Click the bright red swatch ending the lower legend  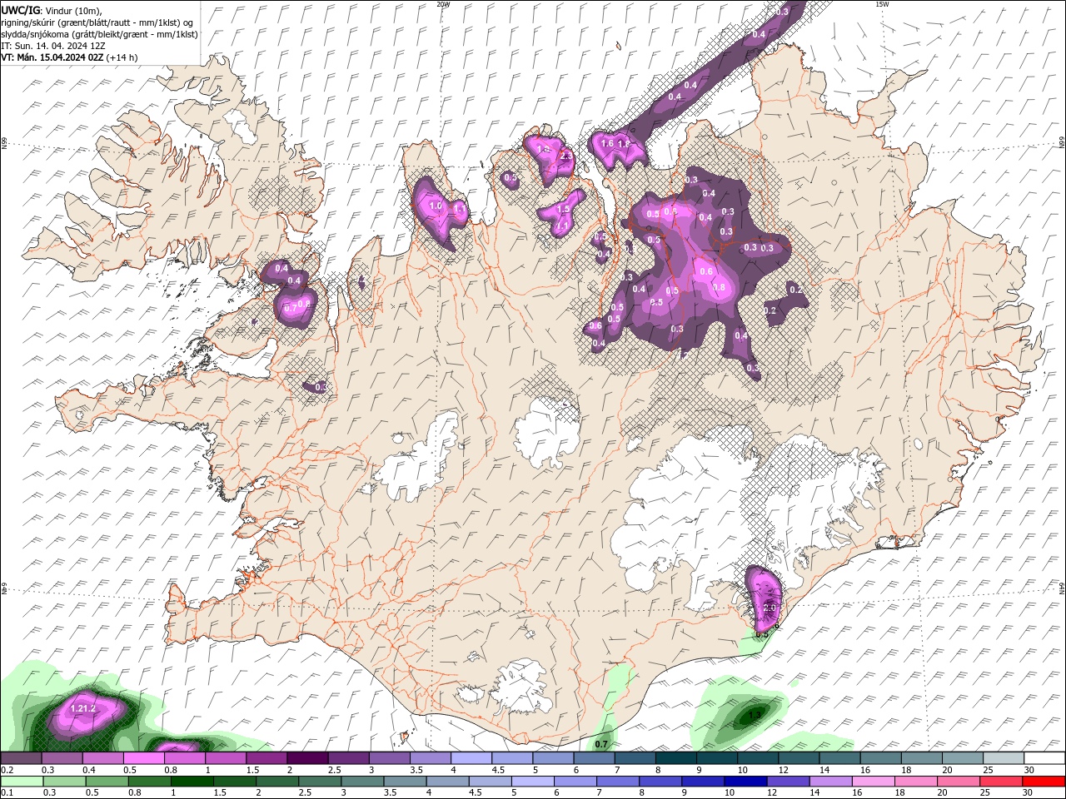1043,782
